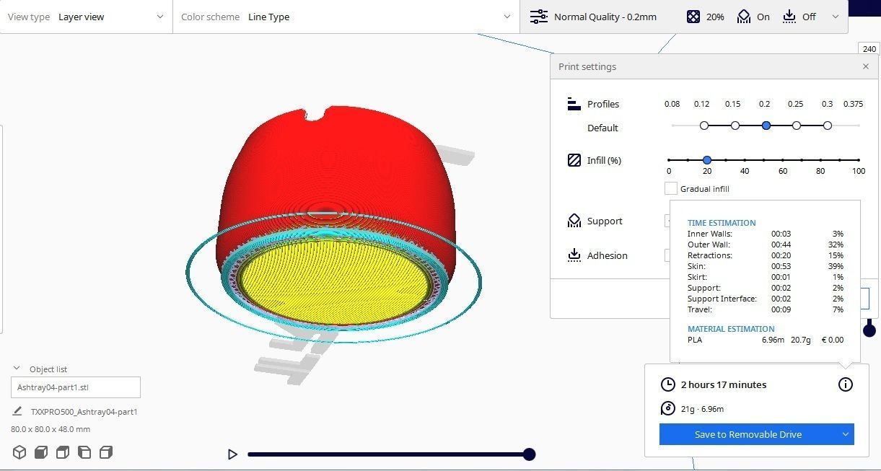The width and height of the screenshot is (881, 471).
Task: Click the Skin 00:53 time row
Action: click(765, 266)
